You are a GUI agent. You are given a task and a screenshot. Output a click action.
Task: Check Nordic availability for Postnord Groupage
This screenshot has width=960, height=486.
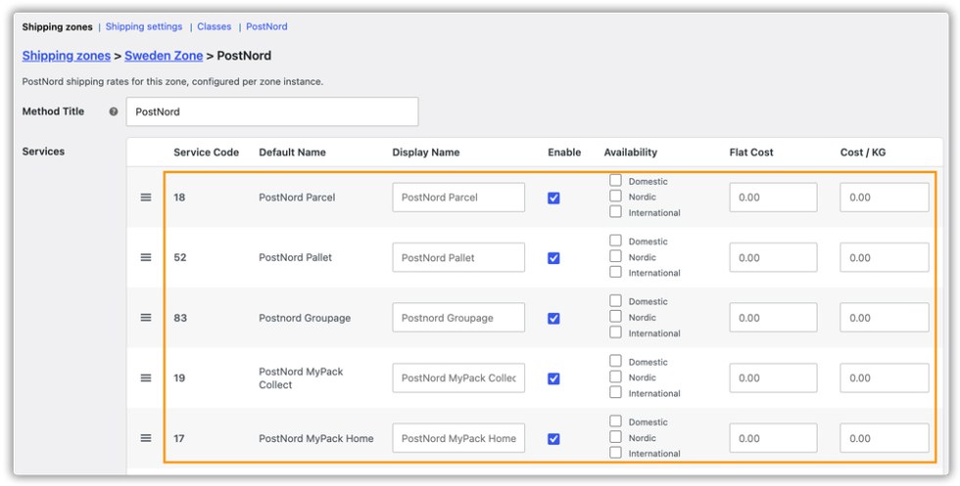[615, 317]
